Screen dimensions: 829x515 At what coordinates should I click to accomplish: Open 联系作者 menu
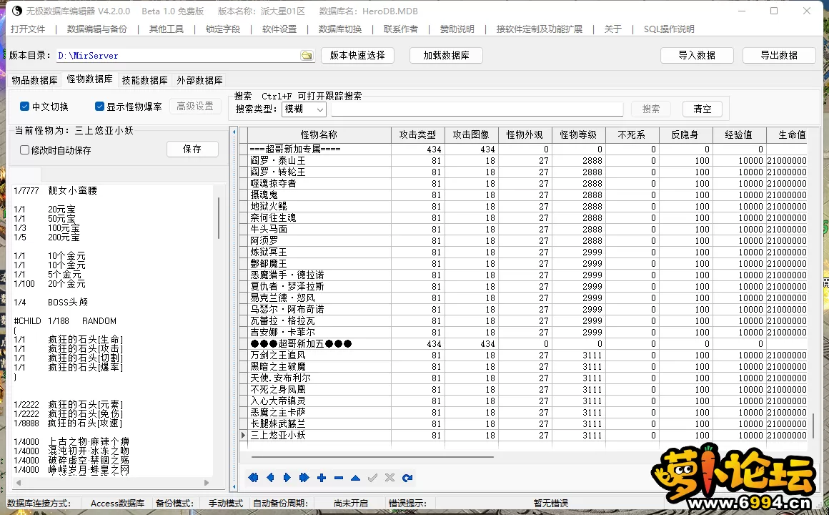click(x=401, y=29)
